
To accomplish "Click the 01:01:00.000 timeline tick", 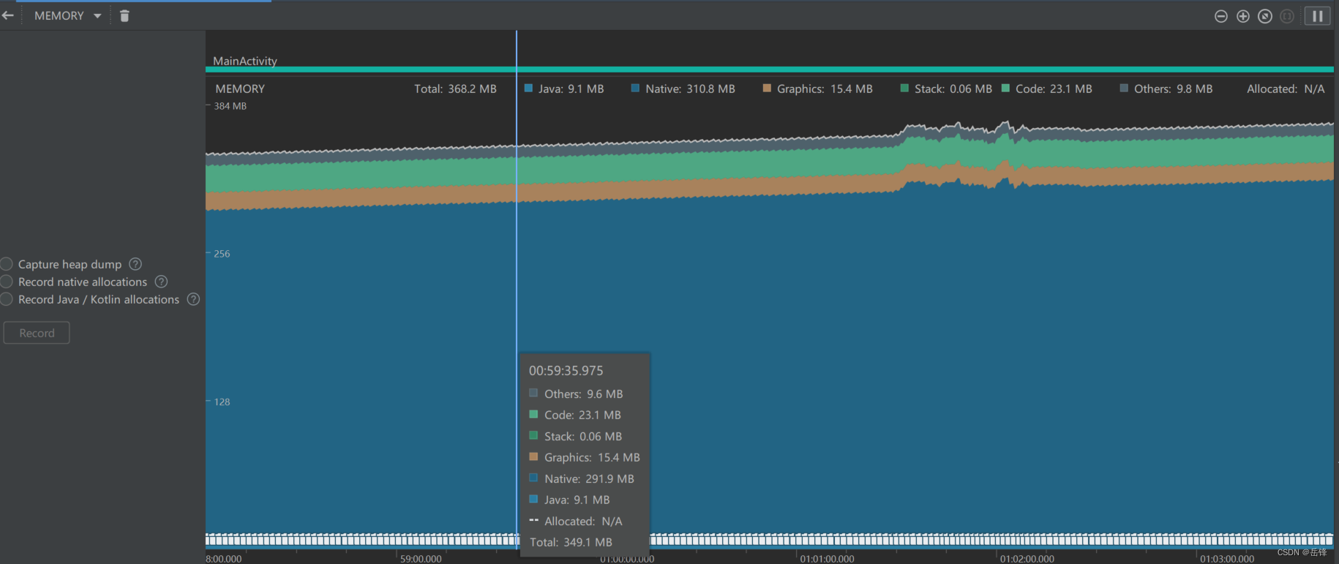I will [x=827, y=558].
